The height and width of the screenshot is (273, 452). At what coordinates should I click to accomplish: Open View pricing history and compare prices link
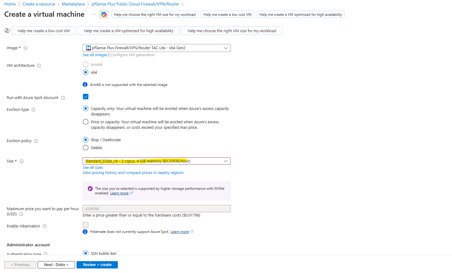[x=133, y=173]
